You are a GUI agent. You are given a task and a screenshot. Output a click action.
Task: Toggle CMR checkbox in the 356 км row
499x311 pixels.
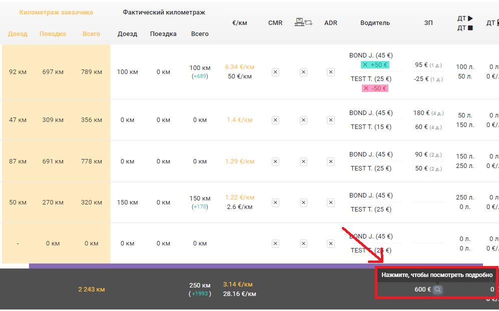(x=276, y=120)
